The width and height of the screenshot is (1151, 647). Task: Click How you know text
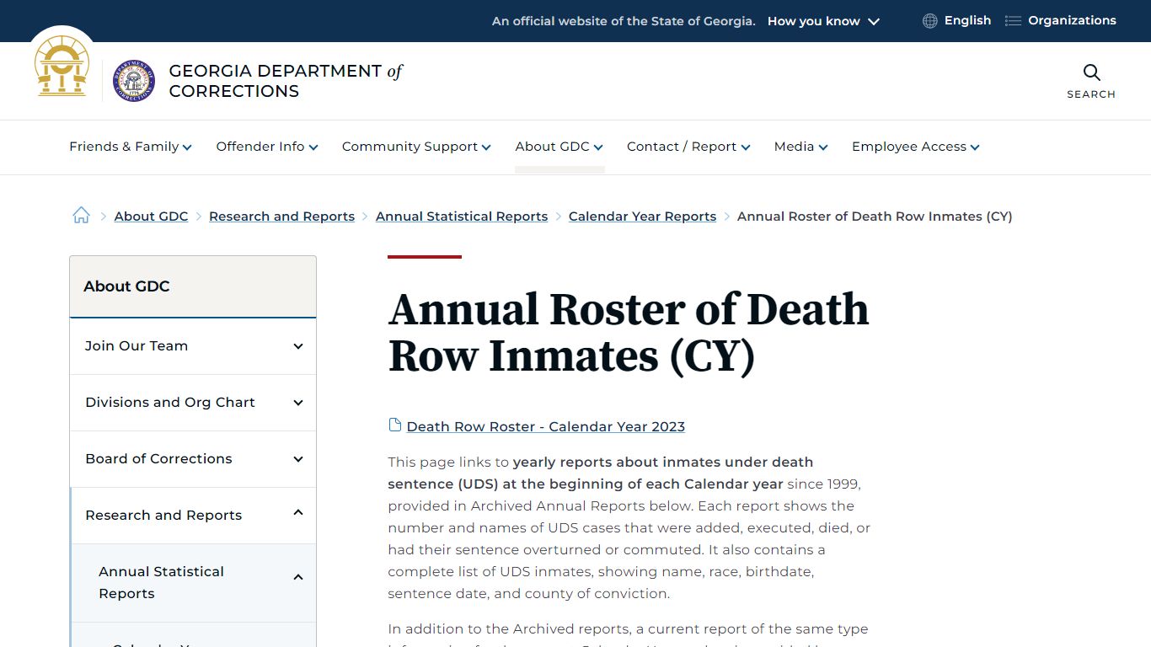pyautogui.click(x=813, y=21)
